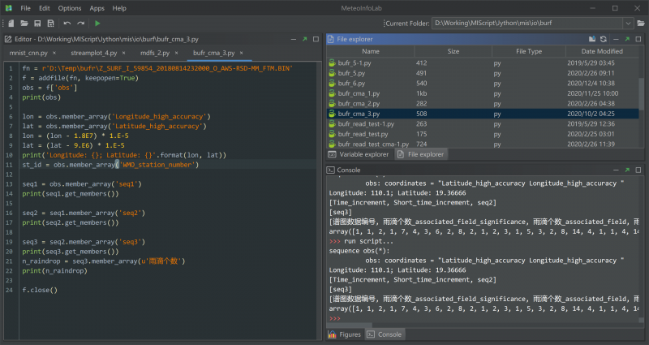The width and height of the screenshot is (649, 345).
Task: Click the Save As toolbar icon
Action: (51, 24)
